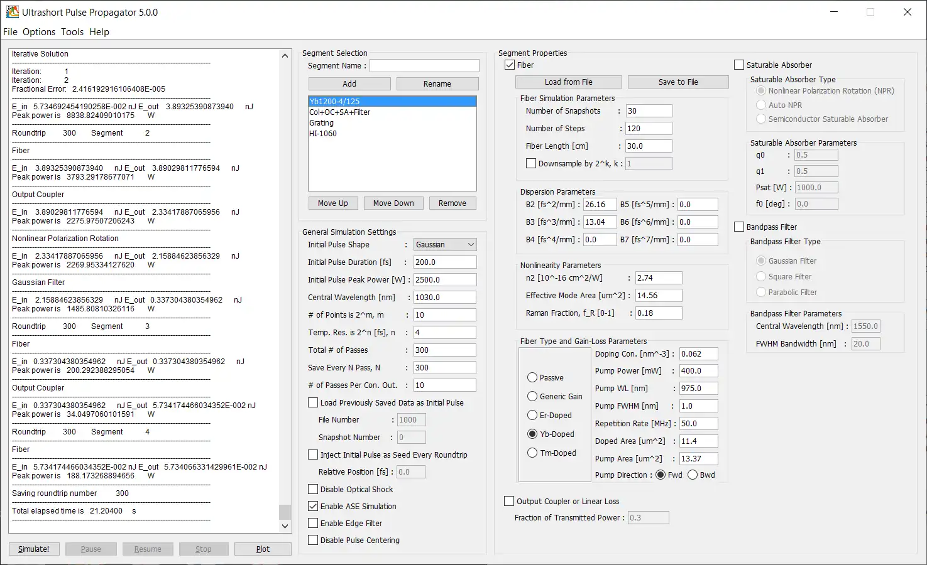927x565 pixels.
Task: Uncheck the Fiber checkbox
Action: [x=510, y=65]
